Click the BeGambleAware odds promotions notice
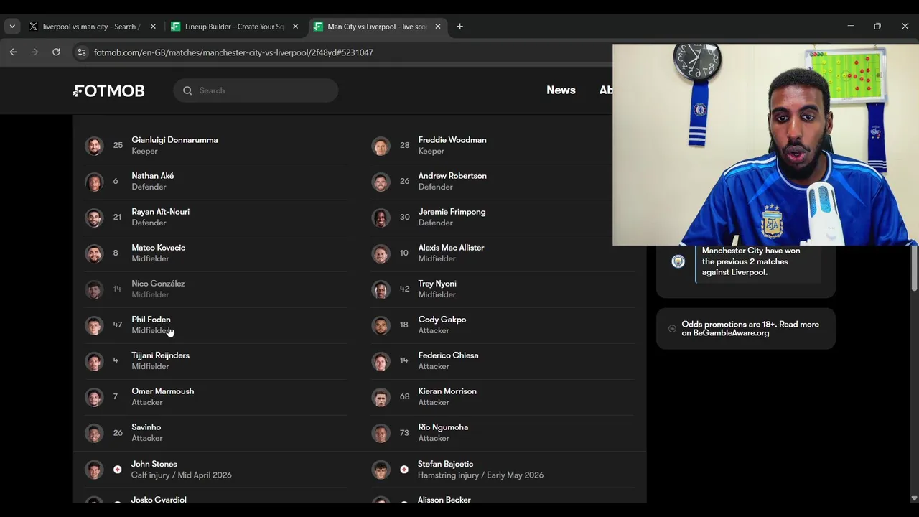Image resolution: width=919 pixels, height=517 pixels. coord(750,329)
